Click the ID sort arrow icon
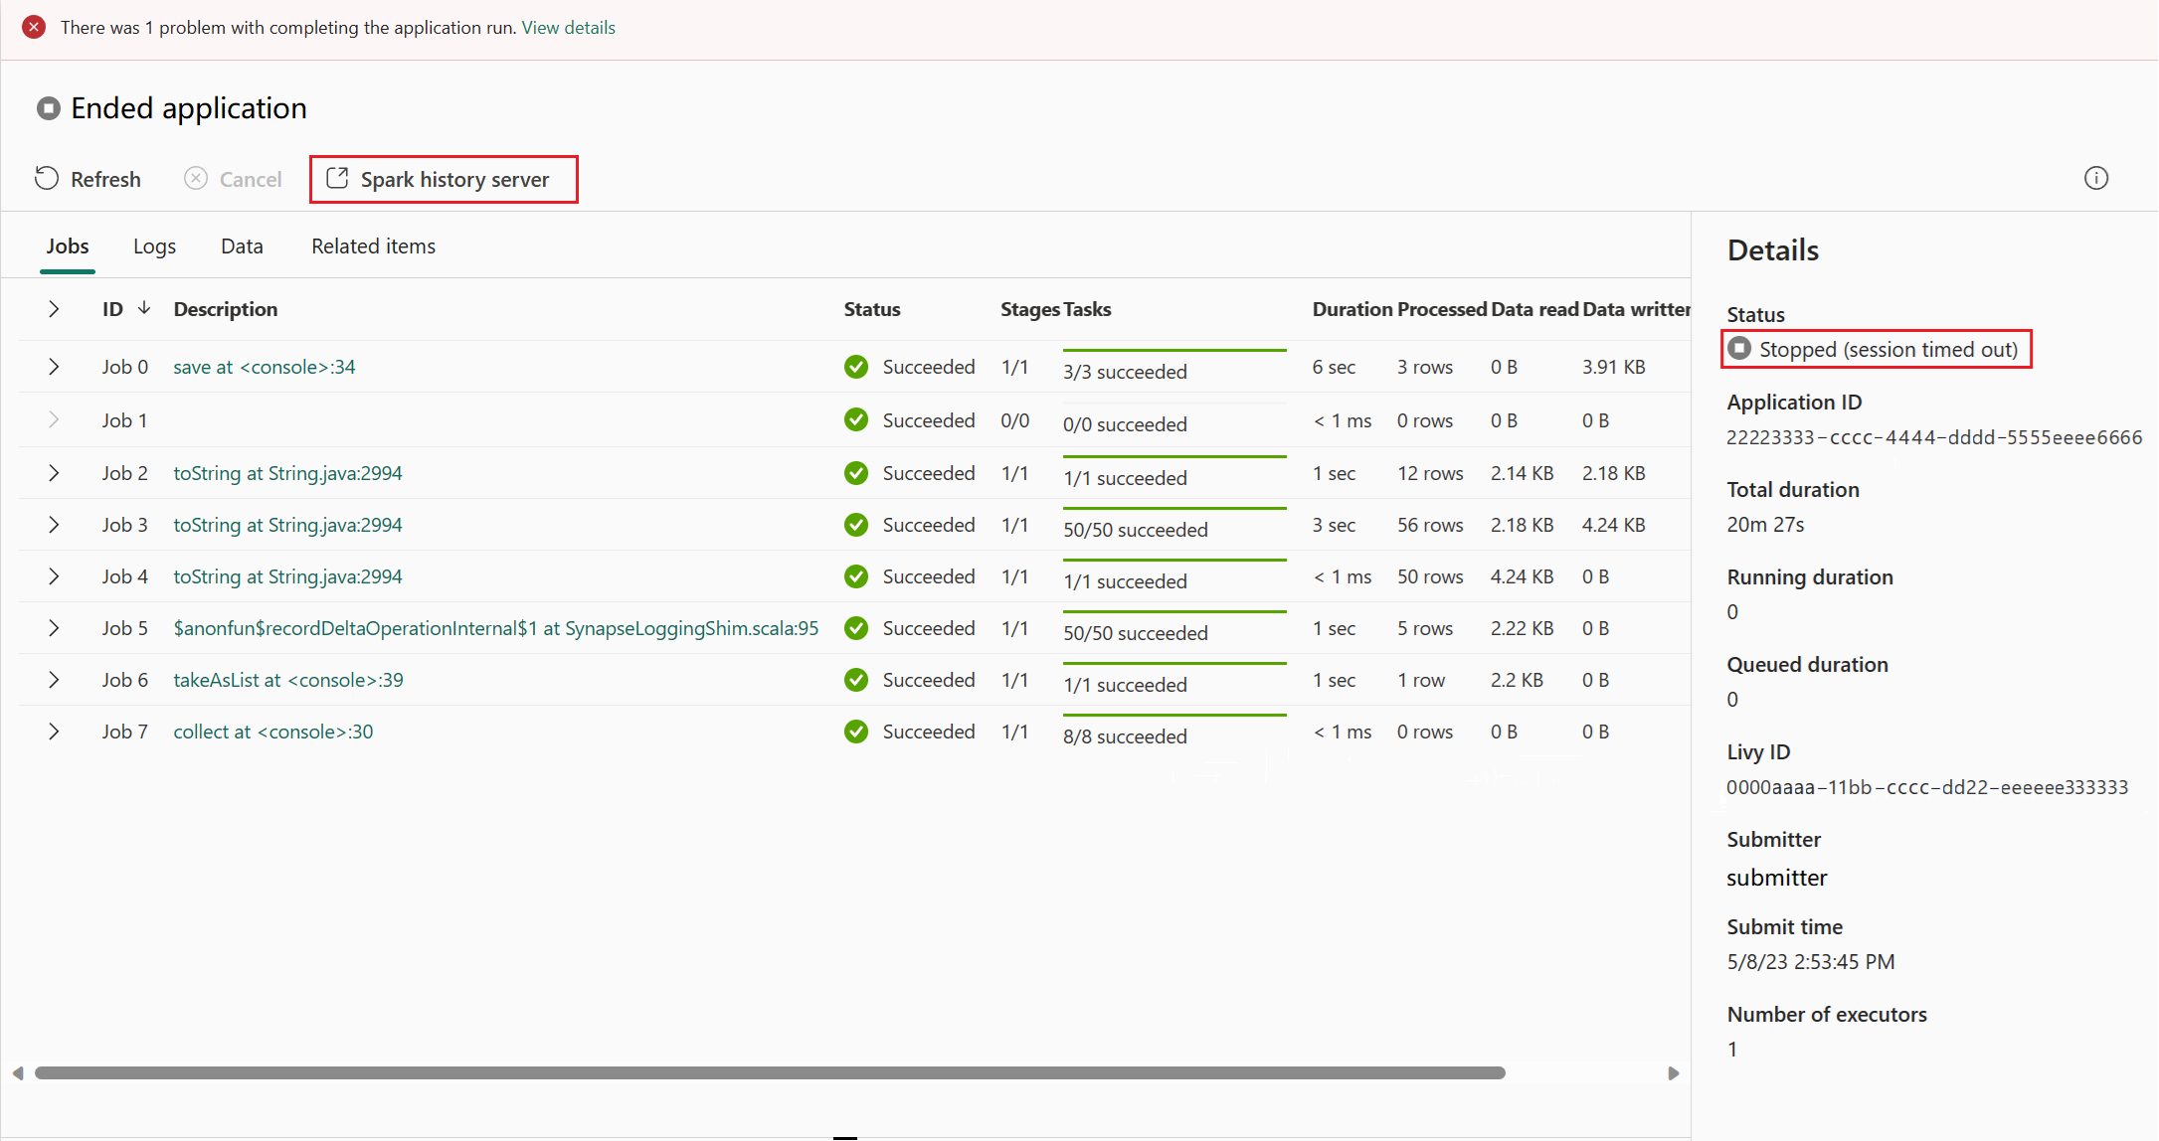This screenshot has height=1141, width=2159. tap(144, 308)
